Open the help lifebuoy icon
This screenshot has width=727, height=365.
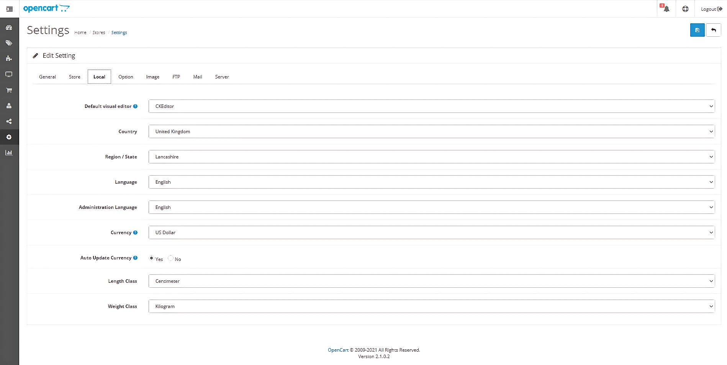685,9
